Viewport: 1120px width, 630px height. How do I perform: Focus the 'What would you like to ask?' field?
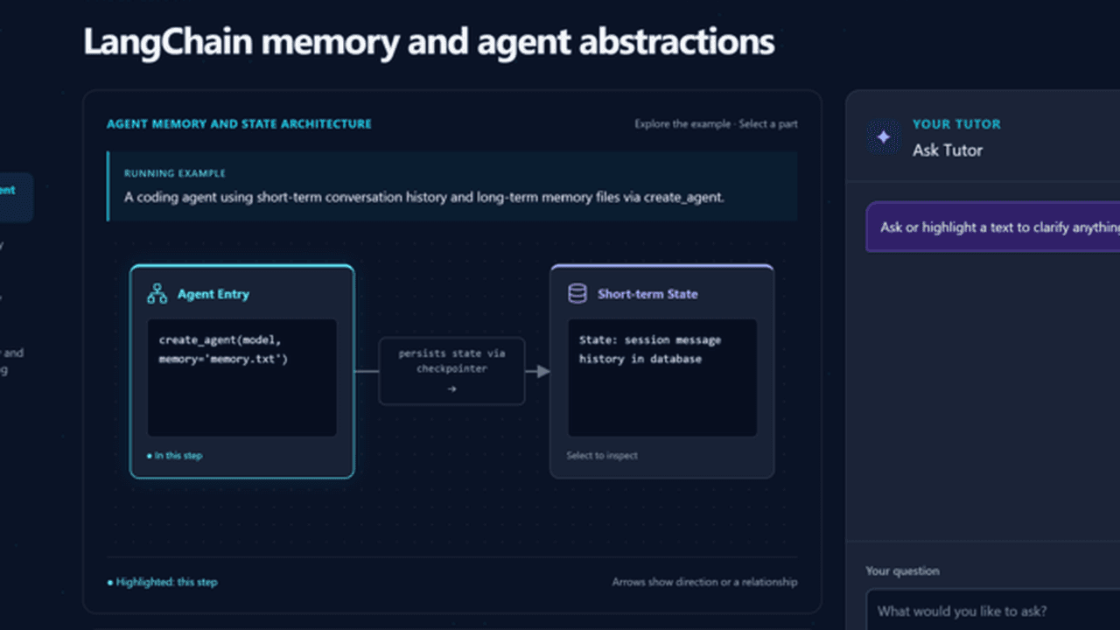point(993,611)
